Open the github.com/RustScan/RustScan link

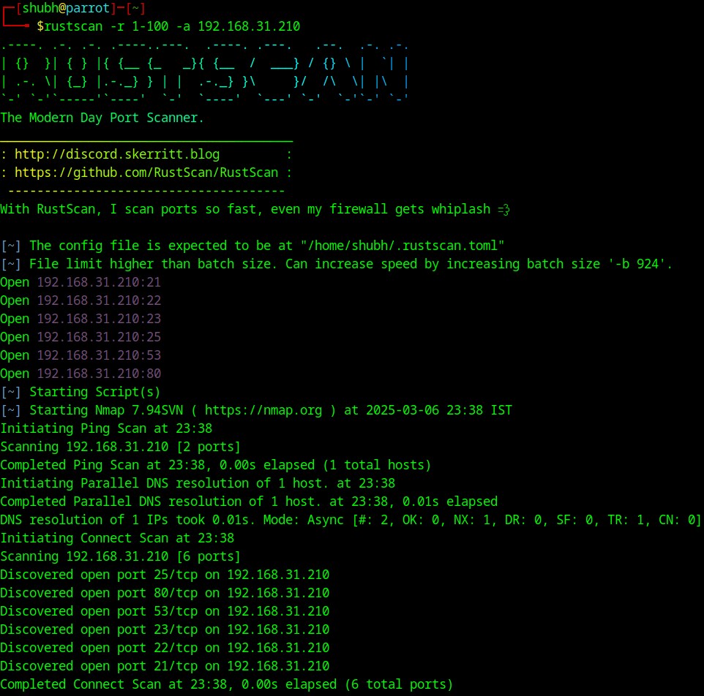pos(146,173)
